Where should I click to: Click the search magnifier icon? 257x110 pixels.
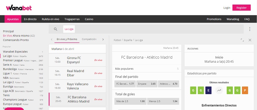point(56,29)
